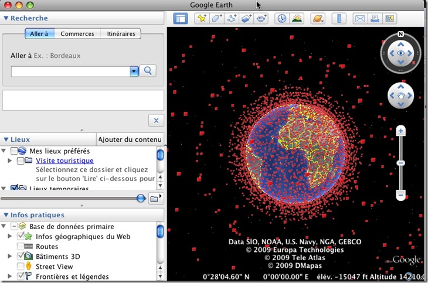Image resolution: width=428 pixels, height=283 pixels.
Task: Add a placemark with the pushpin icon
Action: [x=202, y=19]
